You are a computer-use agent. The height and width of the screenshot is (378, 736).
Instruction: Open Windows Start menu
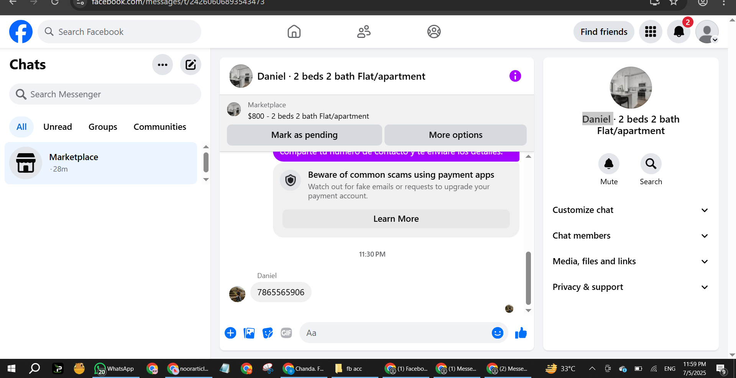(11, 368)
